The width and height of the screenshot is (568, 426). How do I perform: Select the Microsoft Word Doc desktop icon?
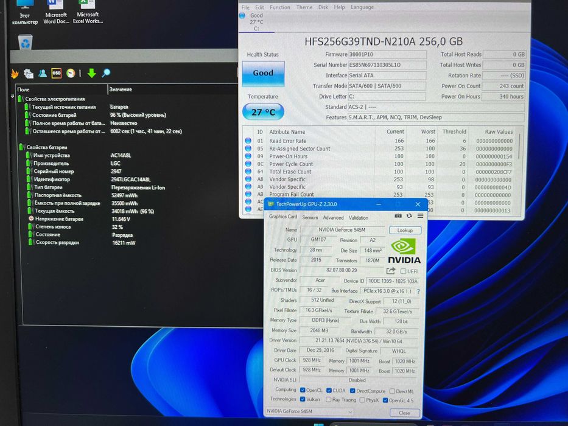[56, 12]
